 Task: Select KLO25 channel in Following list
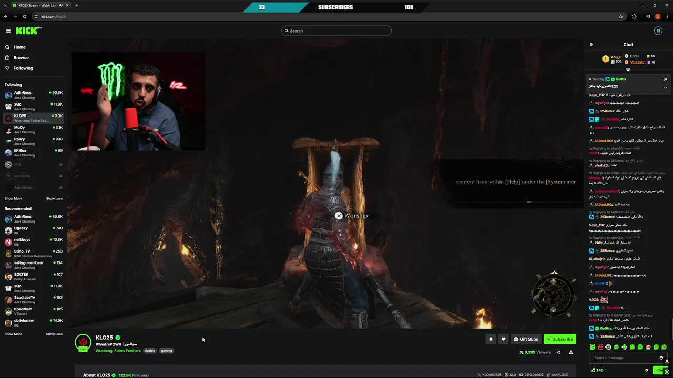34,118
